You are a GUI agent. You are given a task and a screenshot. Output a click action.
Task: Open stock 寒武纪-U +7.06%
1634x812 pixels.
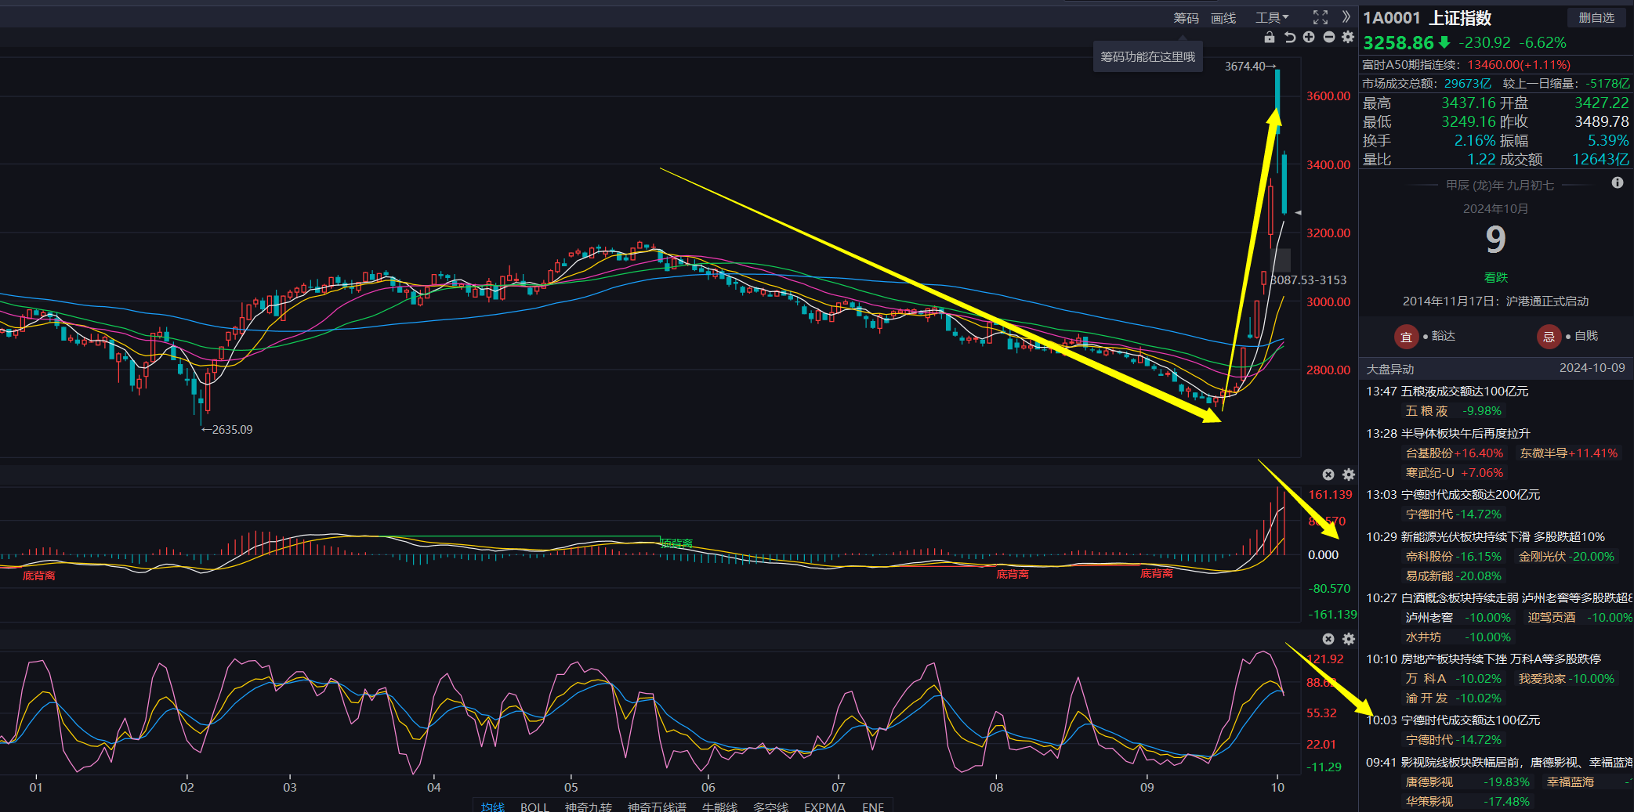coord(1455,473)
